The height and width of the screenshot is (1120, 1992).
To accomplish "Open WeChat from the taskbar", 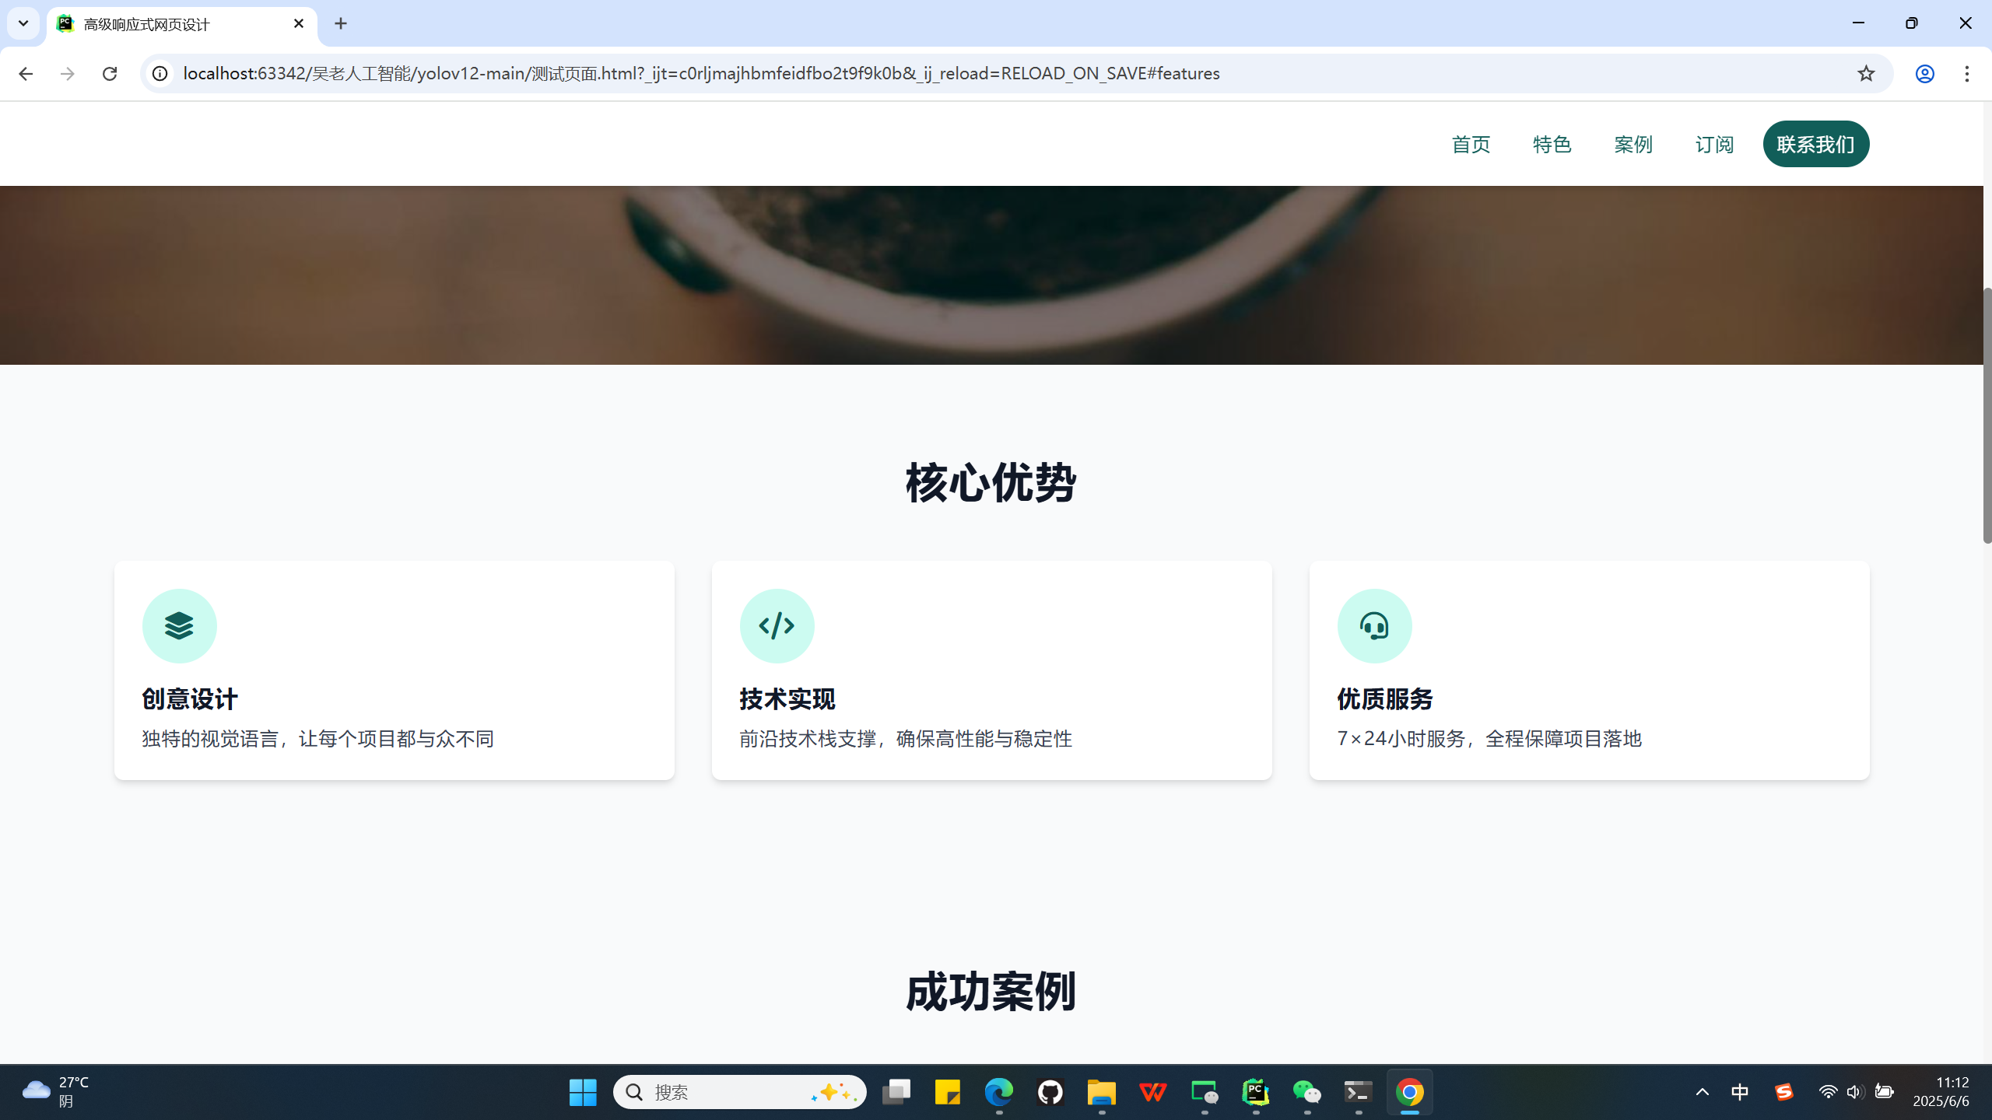I will (1306, 1092).
